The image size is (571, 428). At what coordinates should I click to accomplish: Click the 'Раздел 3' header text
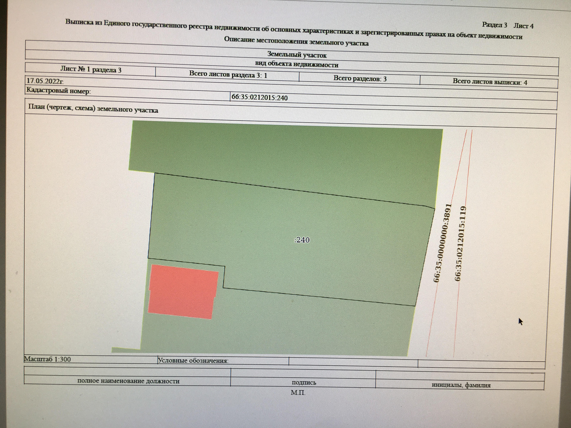coord(494,25)
